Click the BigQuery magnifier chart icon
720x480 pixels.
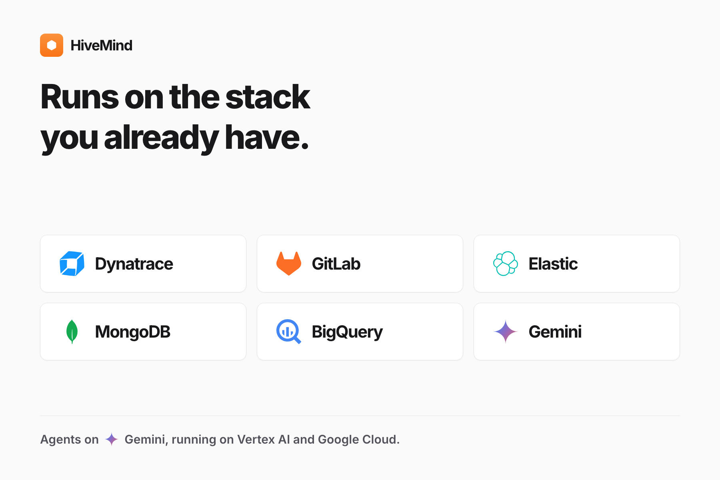(289, 332)
